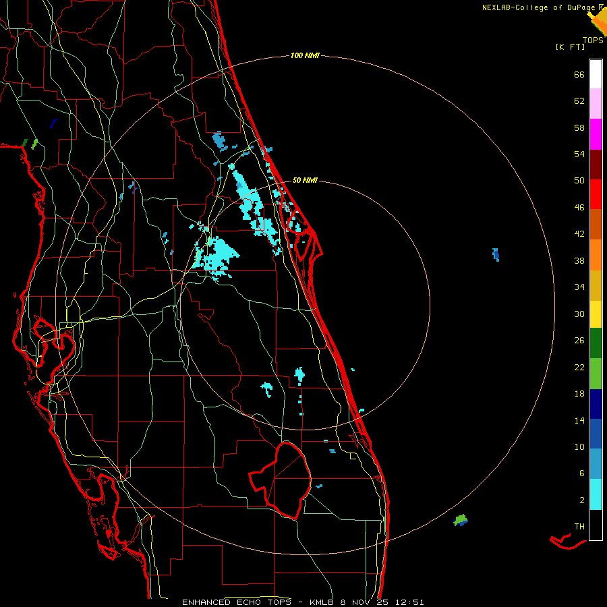Click the isolated blue echo cell offshore east
The height and width of the screenshot is (607, 607).
click(496, 255)
